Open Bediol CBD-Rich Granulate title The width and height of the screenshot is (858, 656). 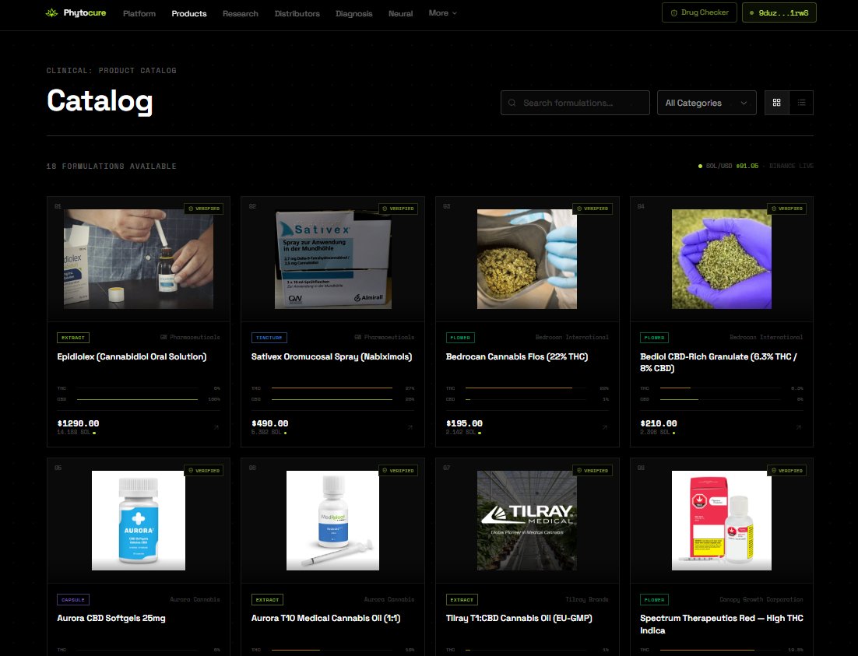(719, 362)
